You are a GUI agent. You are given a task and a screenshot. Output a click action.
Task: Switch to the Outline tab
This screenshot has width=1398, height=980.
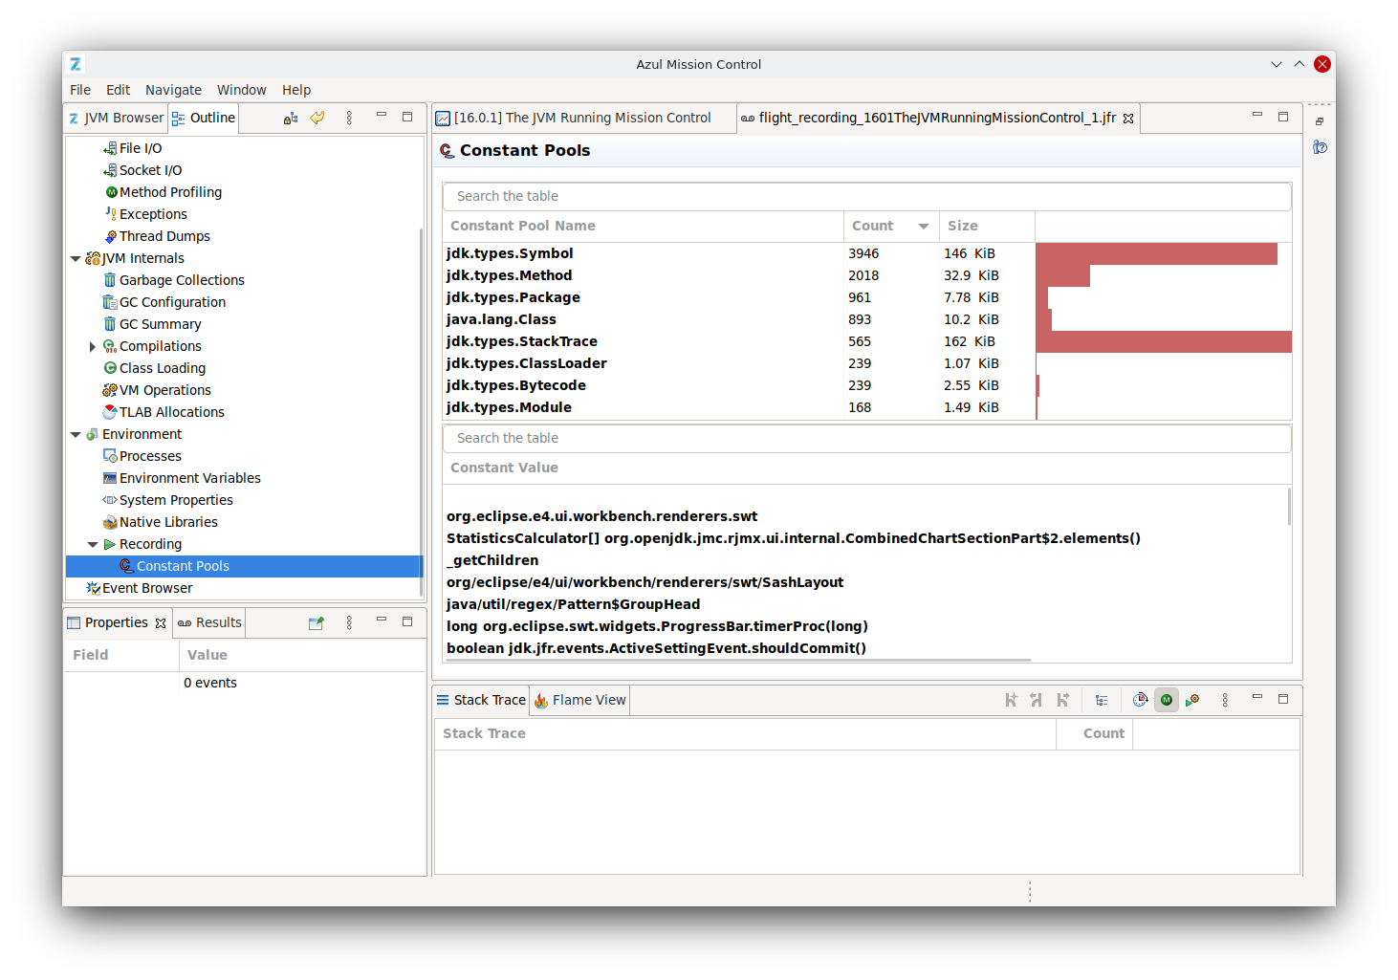coord(203,118)
